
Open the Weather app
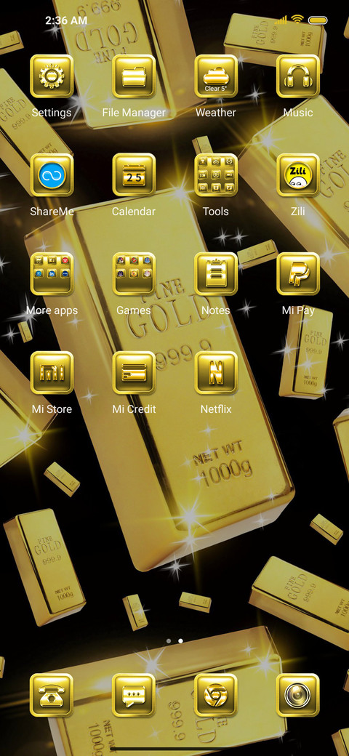tap(216, 76)
